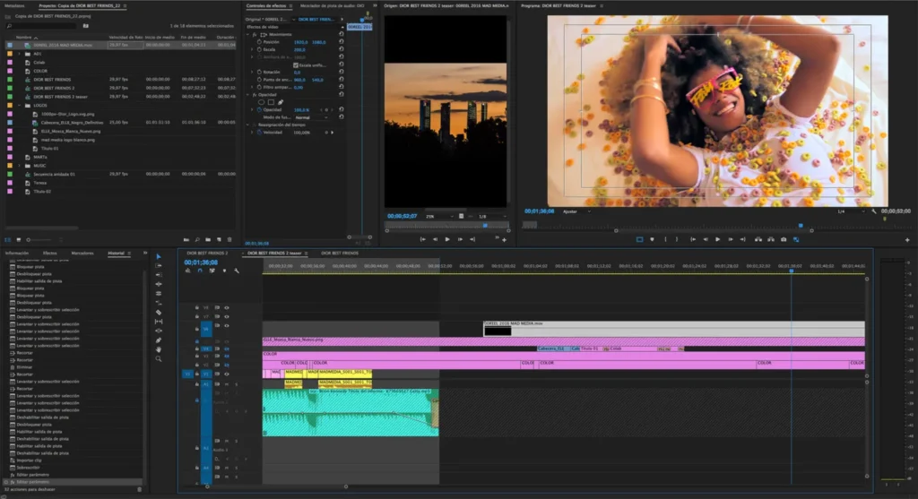Switch Project panel to icon view
Screen dimensions: 918x499
coord(18,240)
